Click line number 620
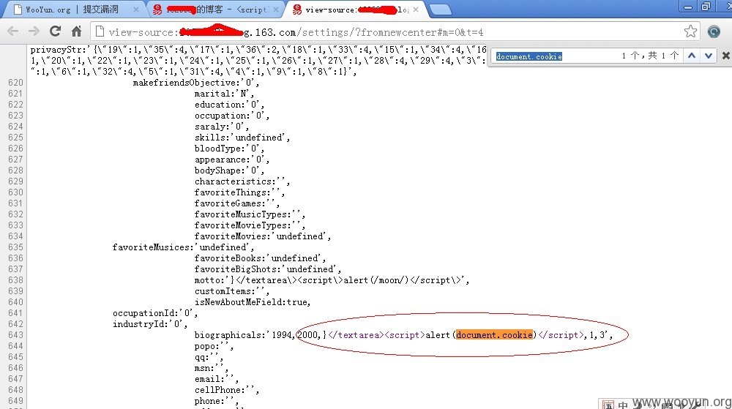Image resolution: width=732 pixels, height=409 pixels. [x=15, y=83]
